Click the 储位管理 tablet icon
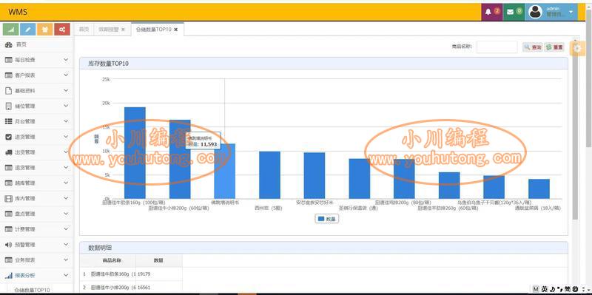 coord(9,106)
